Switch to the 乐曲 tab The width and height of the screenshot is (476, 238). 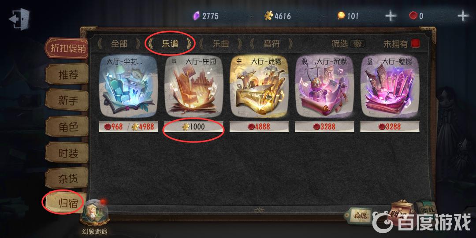[x=221, y=44]
